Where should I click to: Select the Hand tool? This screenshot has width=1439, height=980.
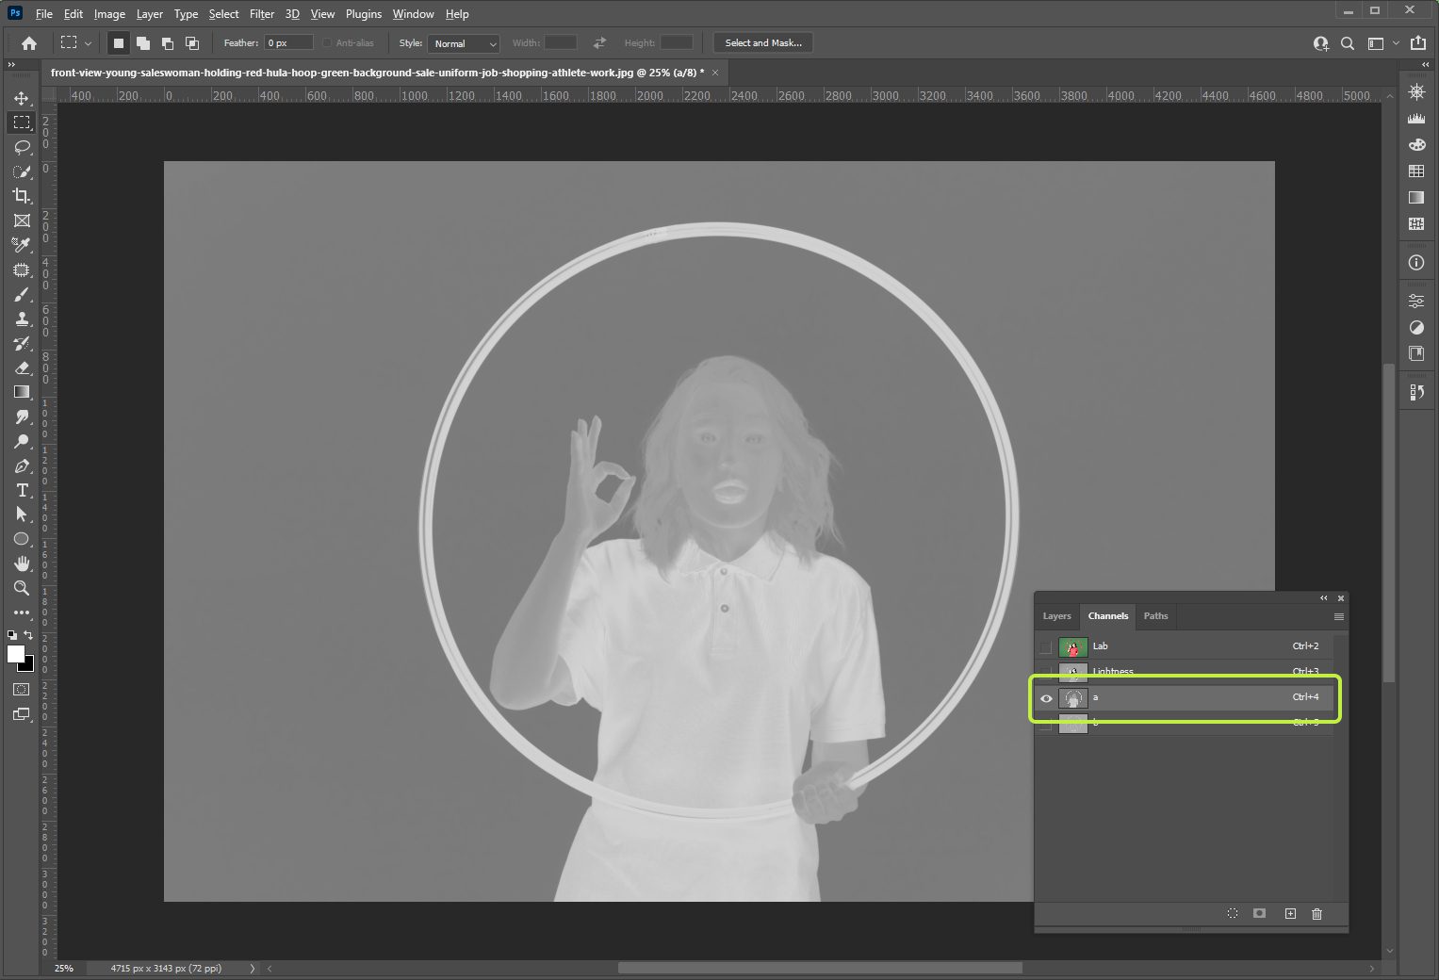(x=22, y=563)
